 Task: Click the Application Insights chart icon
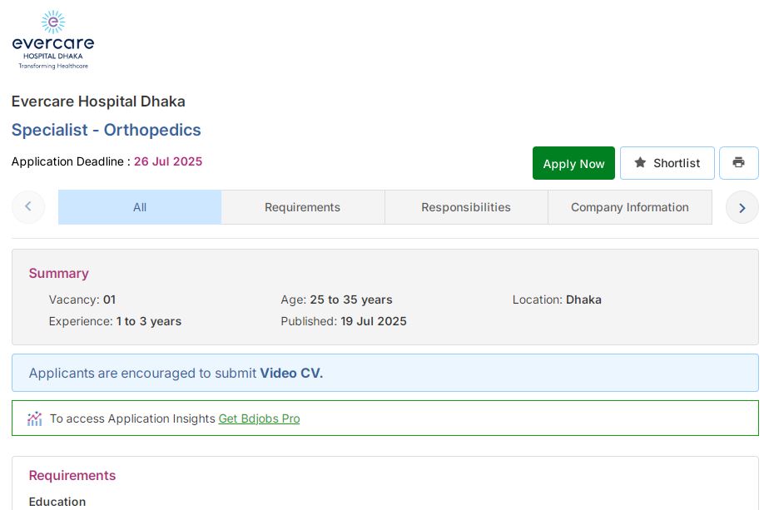(34, 418)
